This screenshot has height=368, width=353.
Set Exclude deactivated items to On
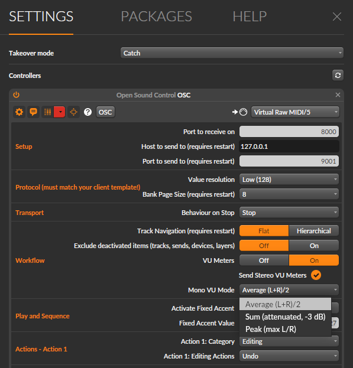tap(314, 246)
